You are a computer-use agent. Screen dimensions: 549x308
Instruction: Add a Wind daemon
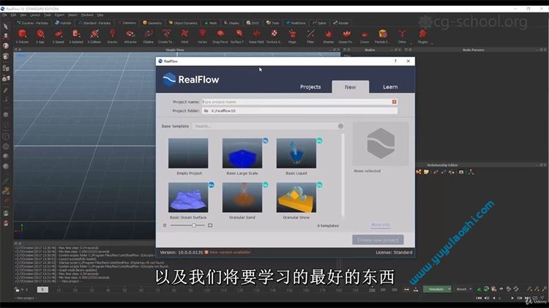[x=184, y=36]
